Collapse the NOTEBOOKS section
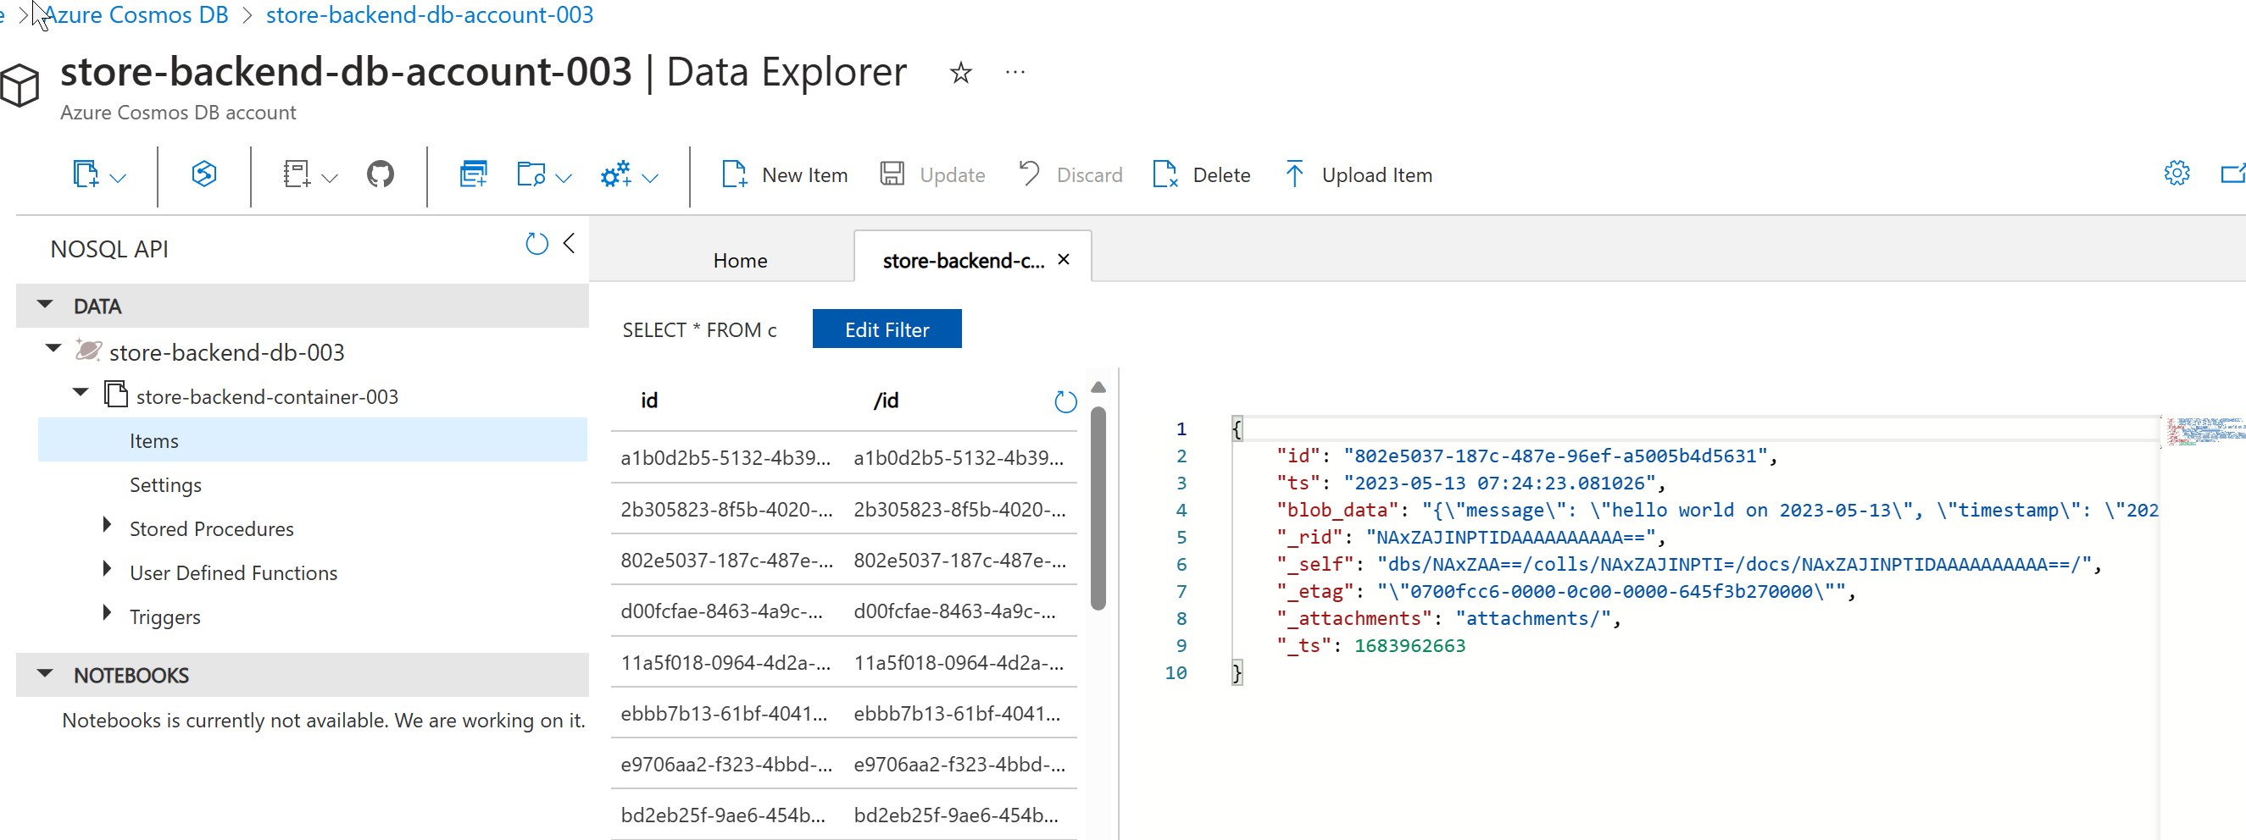Screen dimensions: 2246x840 (45, 673)
